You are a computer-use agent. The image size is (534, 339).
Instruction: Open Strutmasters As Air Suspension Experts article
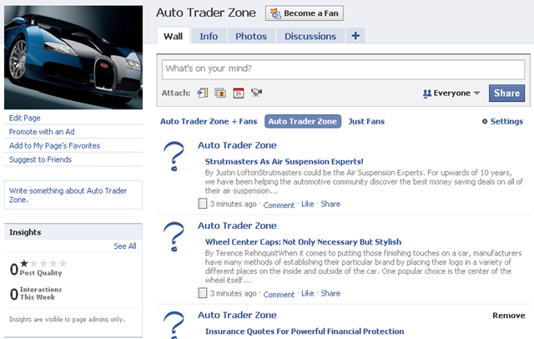coord(284,161)
